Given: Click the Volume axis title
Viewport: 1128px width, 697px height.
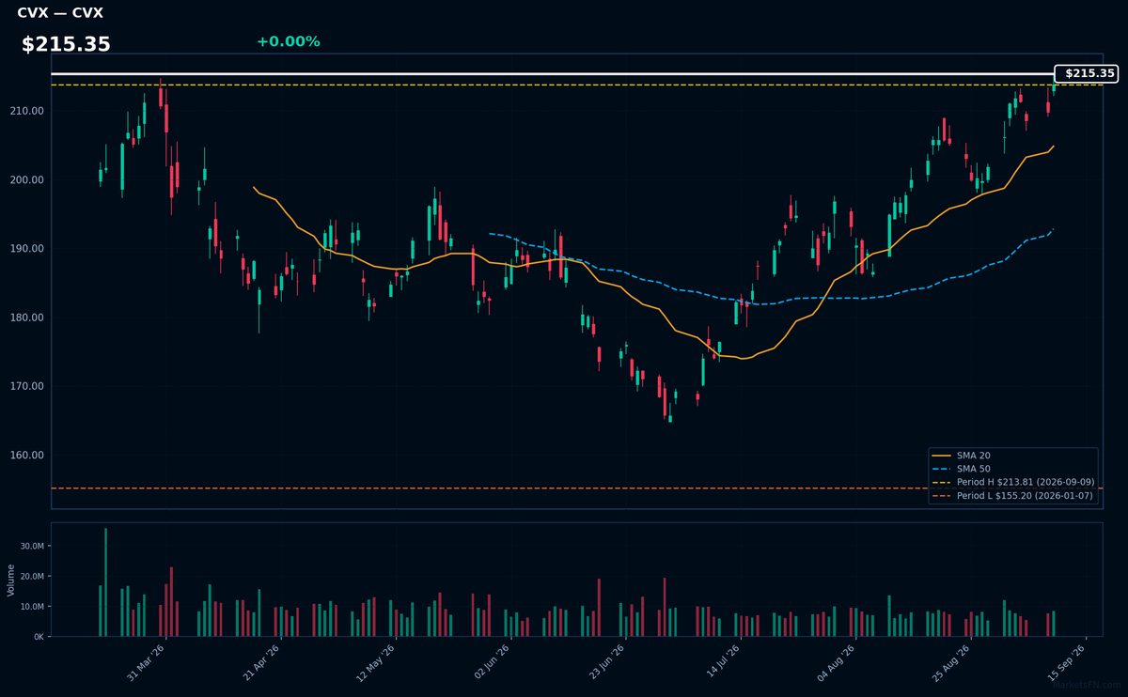Looking at the screenshot, I should click(x=11, y=580).
